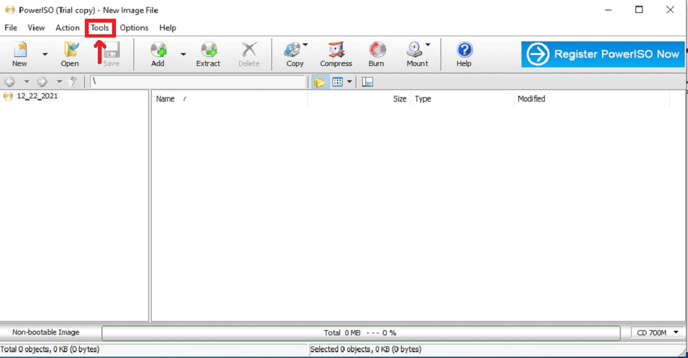The image size is (688, 358).
Task: Click Register PowerISO Now banner
Action: [x=603, y=54]
